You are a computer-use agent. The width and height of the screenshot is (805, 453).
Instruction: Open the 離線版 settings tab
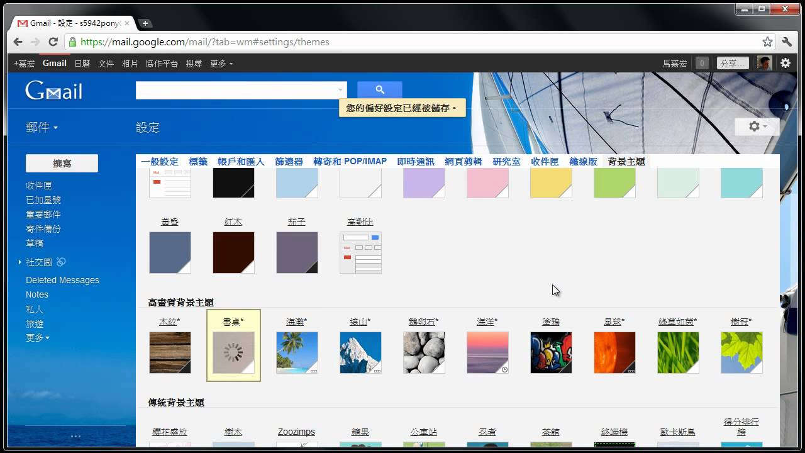click(583, 162)
